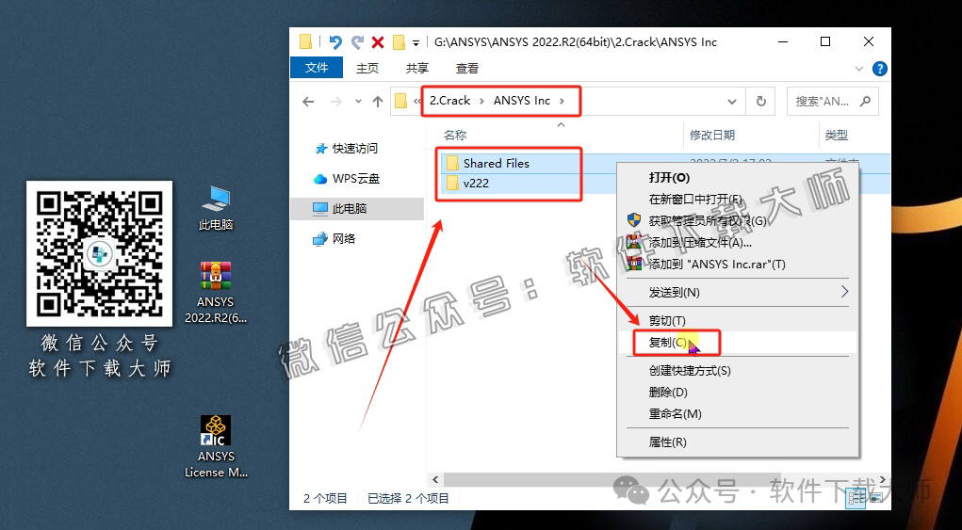Viewport: 962px width, 530px height.
Task: Click the red delete X icon
Action: [378, 42]
